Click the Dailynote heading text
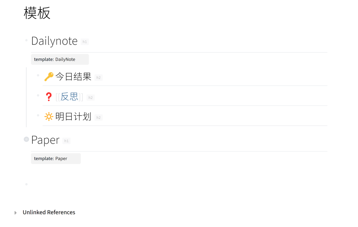 (x=54, y=41)
